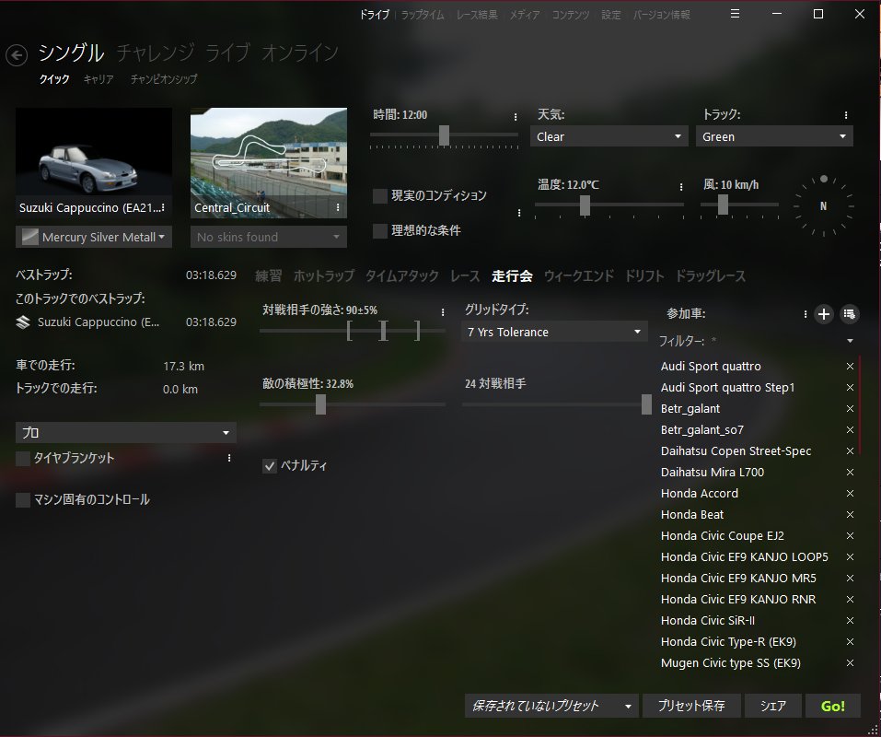
Task: Remove Honda Accord from opponents
Action: (x=850, y=494)
